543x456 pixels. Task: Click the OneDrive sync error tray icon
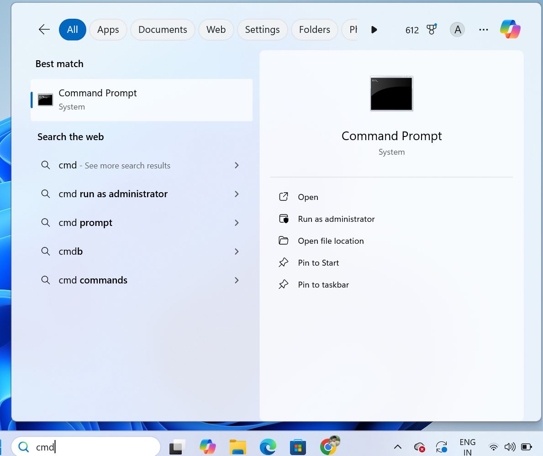419,446
